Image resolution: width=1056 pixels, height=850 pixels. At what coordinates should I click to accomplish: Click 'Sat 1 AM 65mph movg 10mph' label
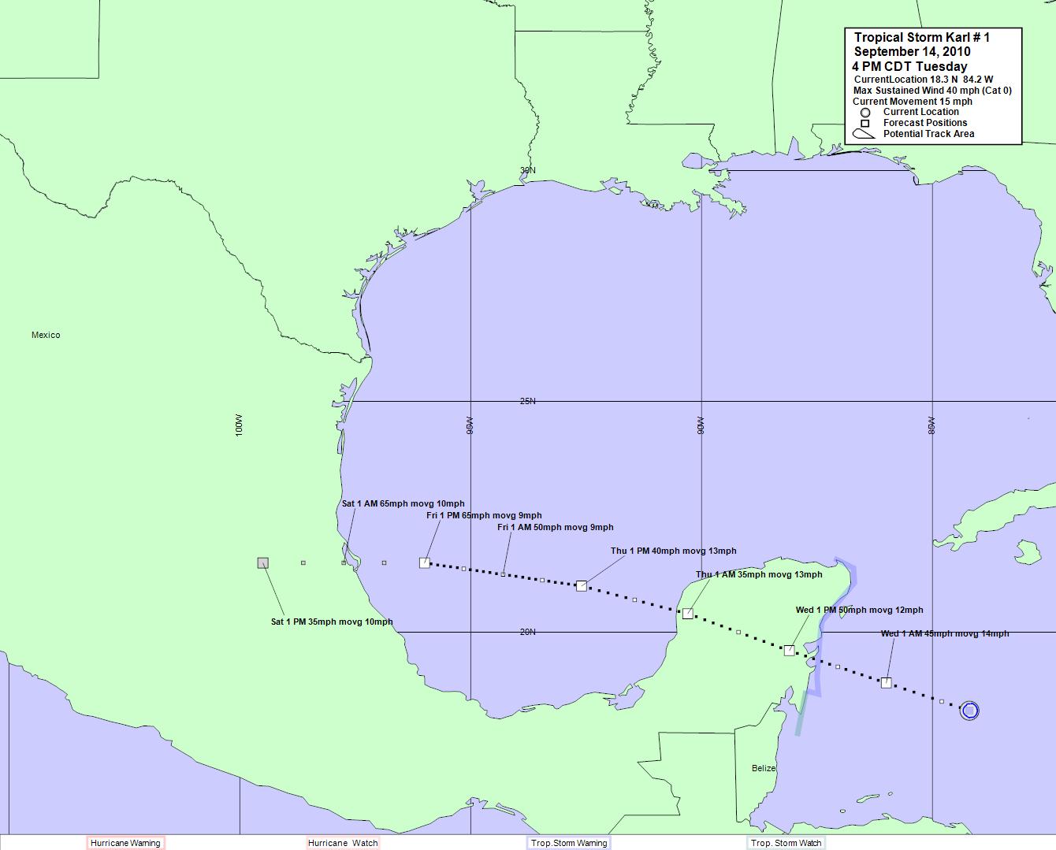(403, 503)
